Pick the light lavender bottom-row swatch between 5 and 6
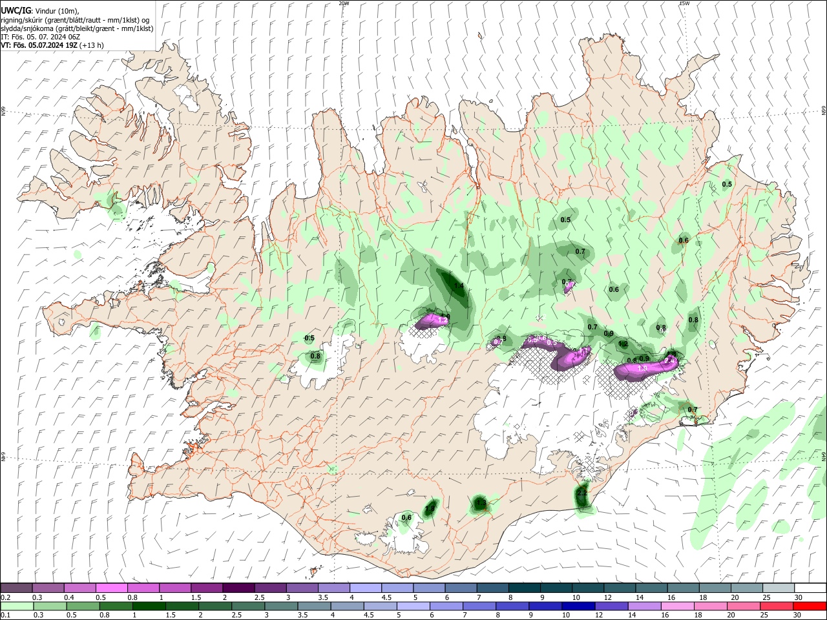This screenshot has width=827, height=620. click(413, 606)
